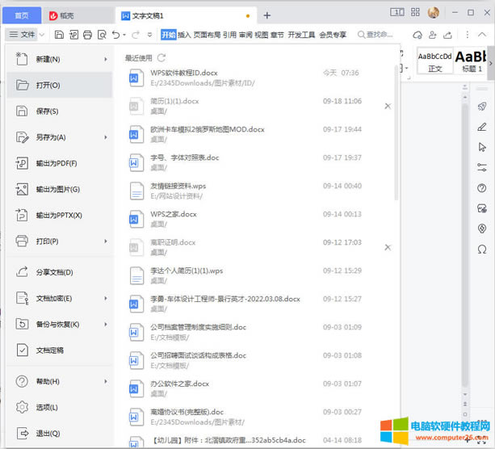Click the refresh icon beside 最近使用
Screen dimensions: 495x449
pyautogui.click(x=162, y=58)
